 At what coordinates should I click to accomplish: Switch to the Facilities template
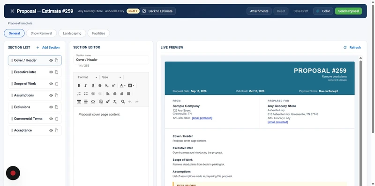[x=98, y=33]
